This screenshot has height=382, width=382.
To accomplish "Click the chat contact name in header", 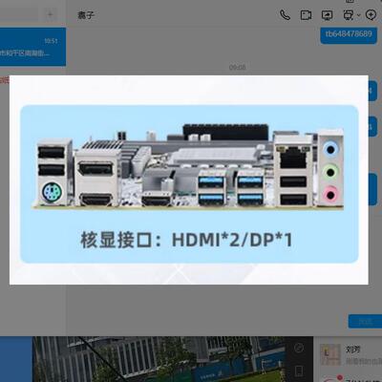I will click(86, 15).
